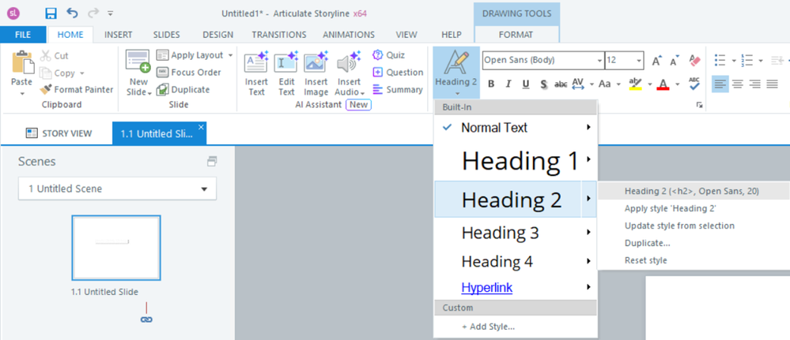This screenshot has height=340, width=790.
Task: Toggle bold formatting
Action: coord(490,84)
